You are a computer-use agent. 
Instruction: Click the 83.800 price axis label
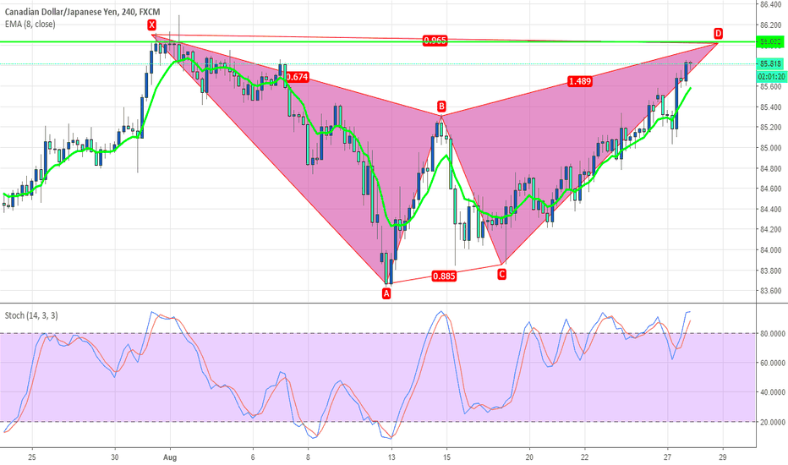(x=770, y=271)
